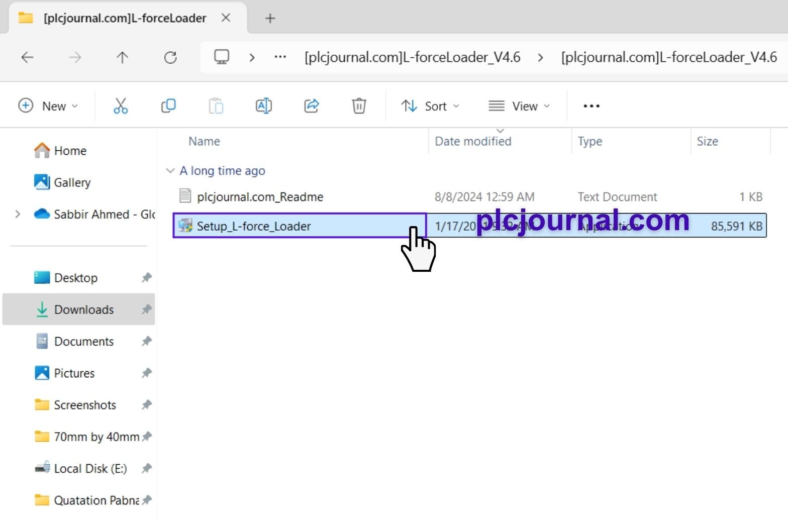
Task: Refresh the current folder view
Action: click(x=170, y=57)
